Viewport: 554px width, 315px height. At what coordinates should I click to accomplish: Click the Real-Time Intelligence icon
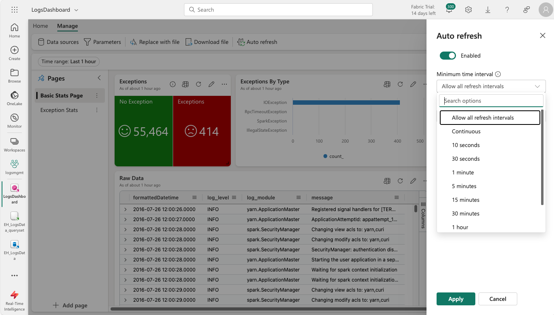(x=15, y=301)
